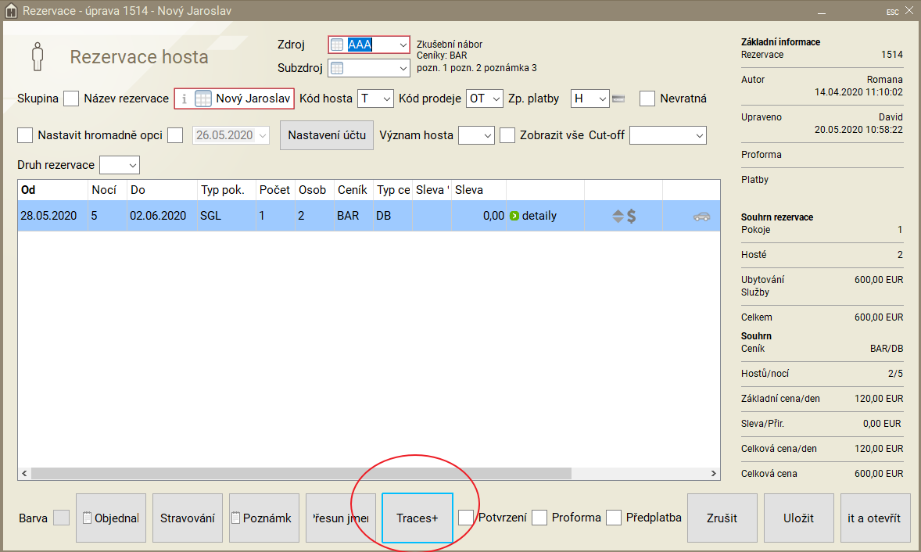Viewport: 921px width, 552px height.
Task: Click the info icon beside Nový Jaroslav
Action: coord(184,99)
